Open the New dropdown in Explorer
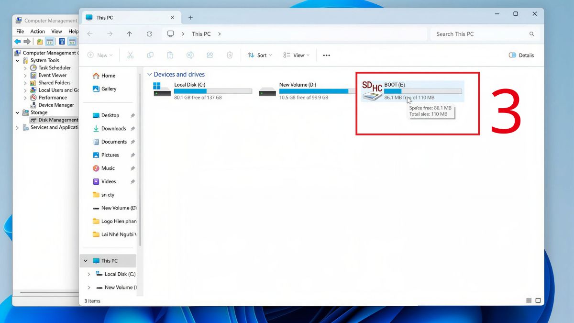This screenshot has height=323, width=574. click(100, 55)
